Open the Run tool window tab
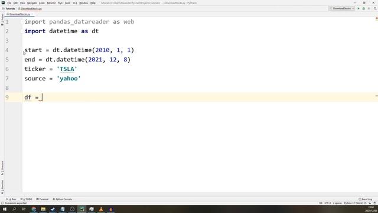This screenshot has height=213, width=378. 11,199
